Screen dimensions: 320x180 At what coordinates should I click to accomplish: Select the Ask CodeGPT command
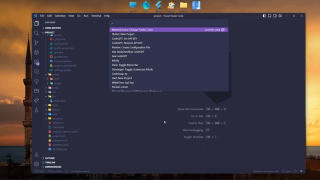(x=168, y=56)
